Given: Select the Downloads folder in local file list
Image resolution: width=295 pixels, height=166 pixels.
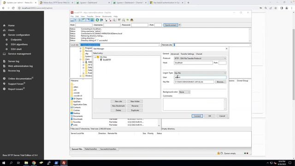Looking at the screenshot, I should [x=78, y=119].
